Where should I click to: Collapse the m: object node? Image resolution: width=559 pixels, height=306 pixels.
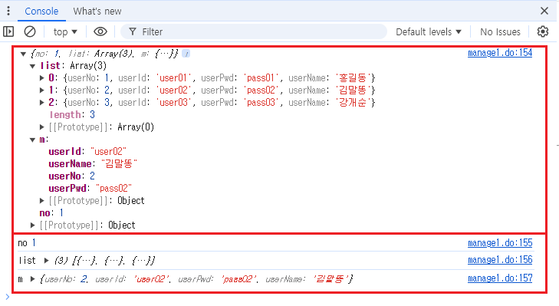point(32,140)
